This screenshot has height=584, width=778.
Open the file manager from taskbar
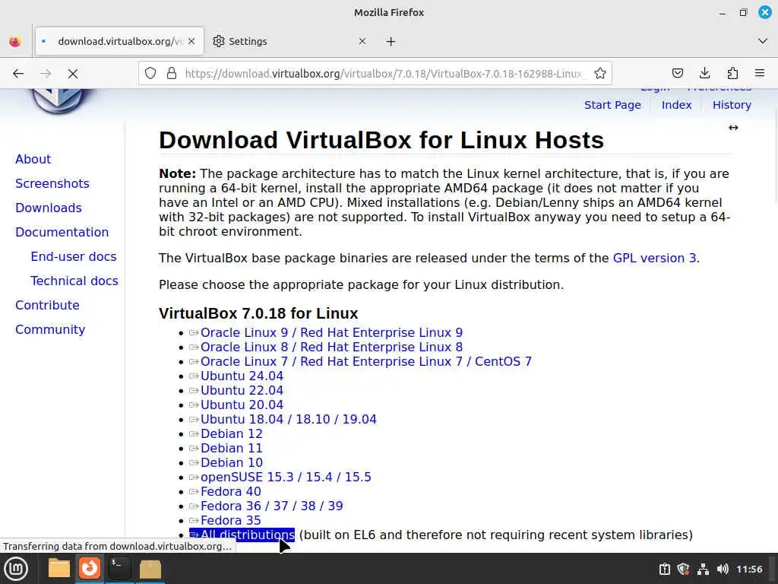click(59, 569)
